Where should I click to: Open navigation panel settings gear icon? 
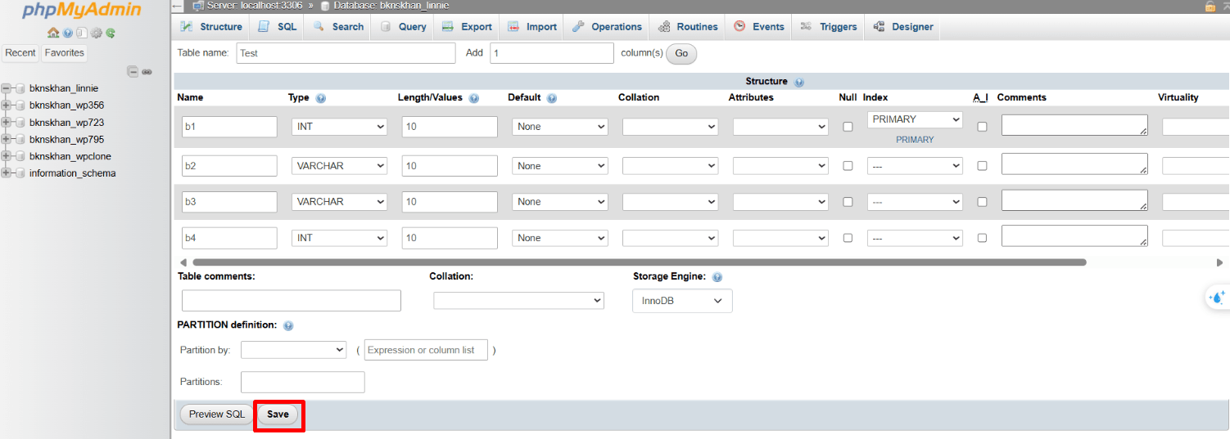[96, 34]
